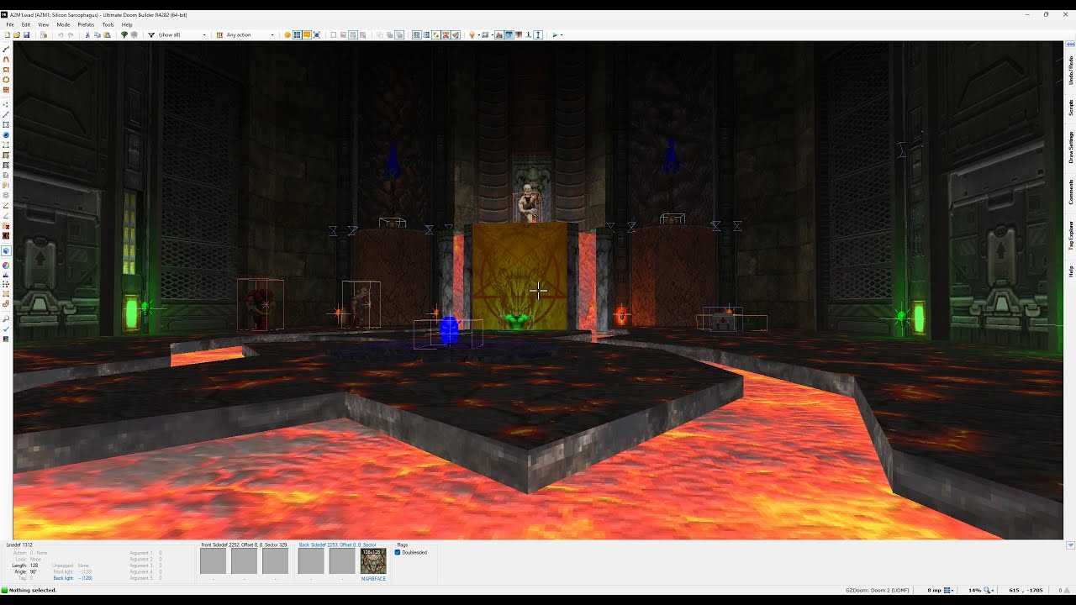
Task: Click the New Map icon
Action: tap(7, 34)
